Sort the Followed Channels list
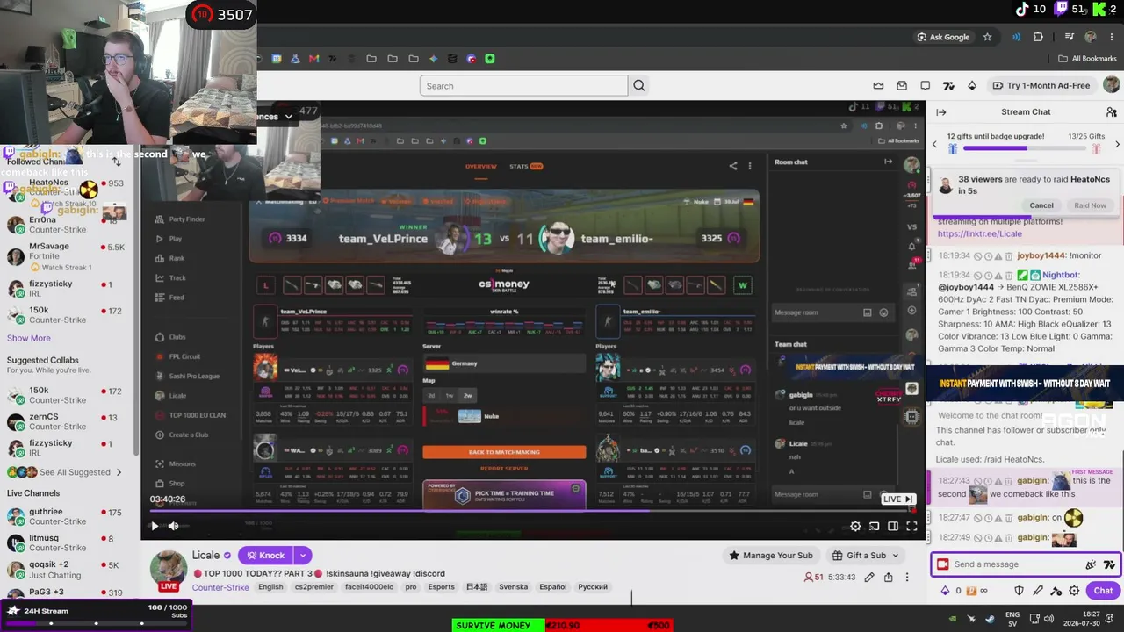The width and height of the screenshot is (1124, 632). [x=116, y=162]
